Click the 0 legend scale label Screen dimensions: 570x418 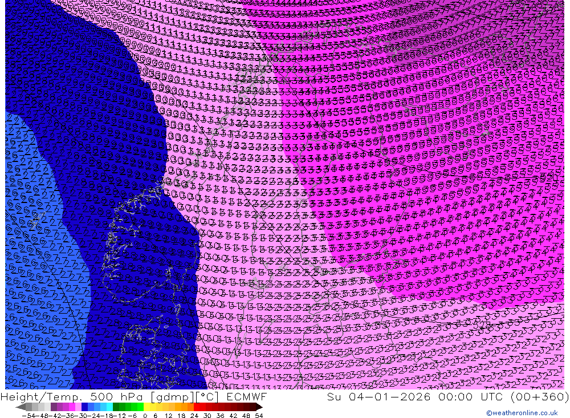[x=145, y=416]
